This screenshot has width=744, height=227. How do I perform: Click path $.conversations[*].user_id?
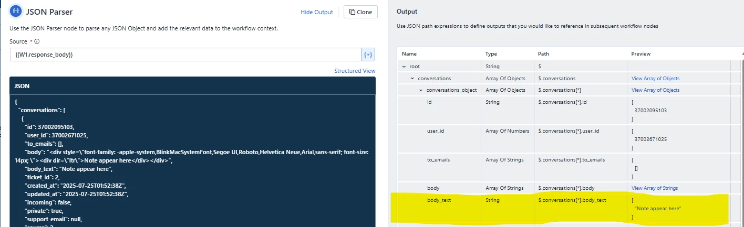(x=569, y=131)
